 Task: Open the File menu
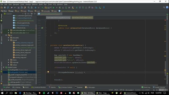2,4
